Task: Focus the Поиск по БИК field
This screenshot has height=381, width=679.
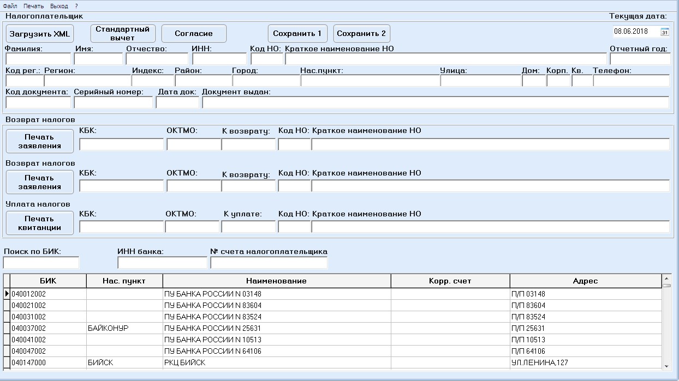Action: (x=41, y=263)
